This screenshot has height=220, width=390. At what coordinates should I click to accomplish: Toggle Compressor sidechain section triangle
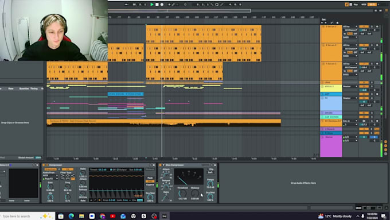pyautogui.click(x=47, y=165)
